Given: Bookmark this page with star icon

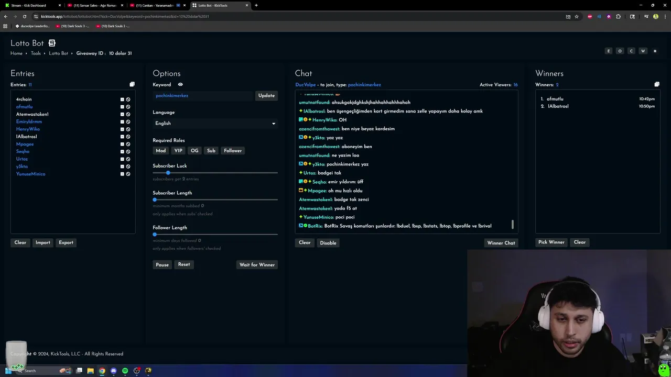Looking at the screenshot, I should pos(577,16).
